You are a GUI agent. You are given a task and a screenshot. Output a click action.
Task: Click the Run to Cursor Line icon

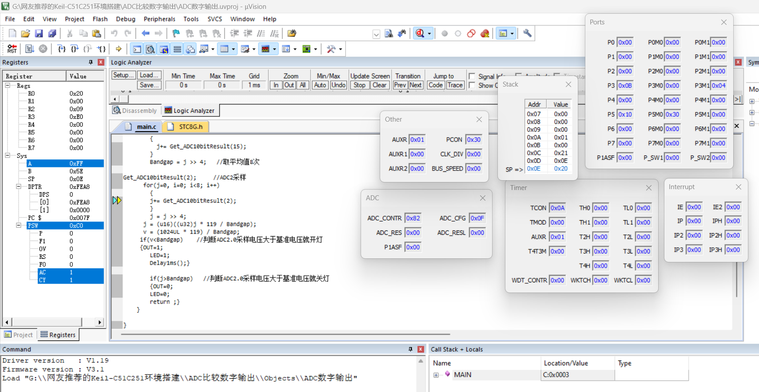tap(102, 49)
